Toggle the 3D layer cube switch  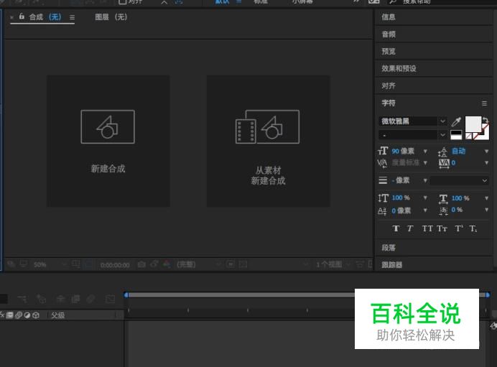[36, 315]
